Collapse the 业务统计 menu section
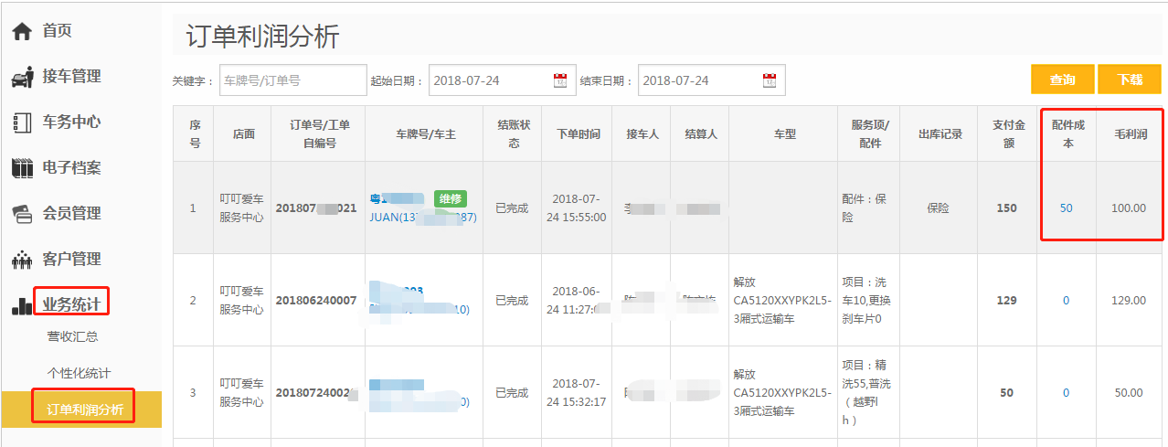The height and width of the screenshot is (447, 1168). coord(71,304)
